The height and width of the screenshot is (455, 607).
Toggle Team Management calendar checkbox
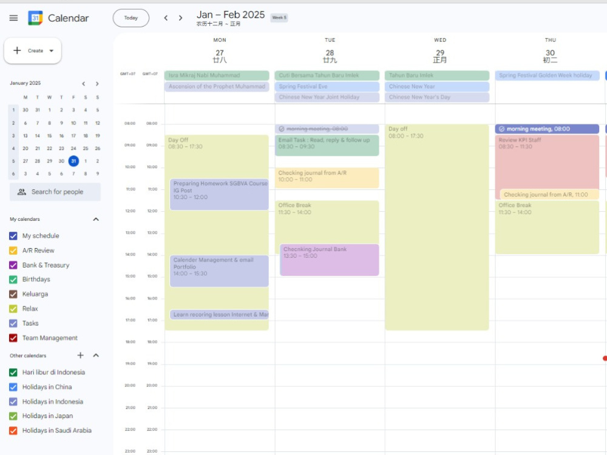point(13,338)
